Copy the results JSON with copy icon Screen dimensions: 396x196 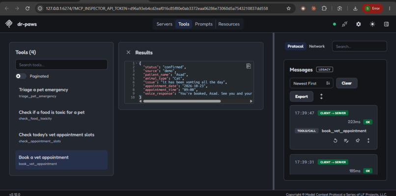[249, 66]
